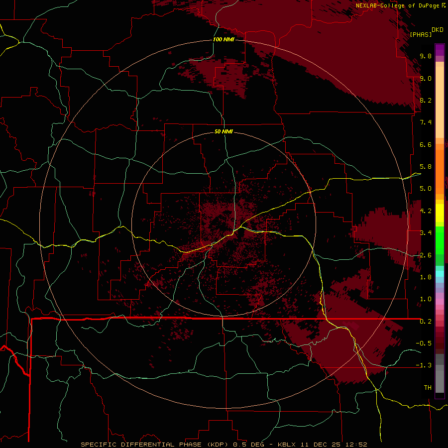Click the -0.5 value on the color scale
This screenshot has height=448, width=448.
(x=424, y=343)
